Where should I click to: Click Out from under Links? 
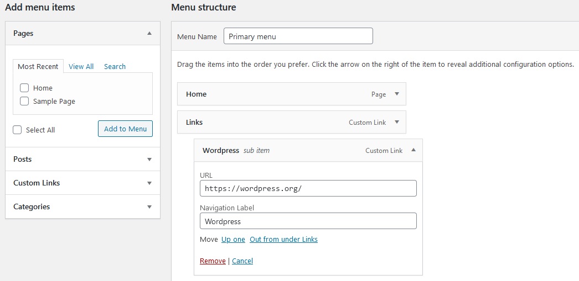pyautogui.click(x=283, y=239)
